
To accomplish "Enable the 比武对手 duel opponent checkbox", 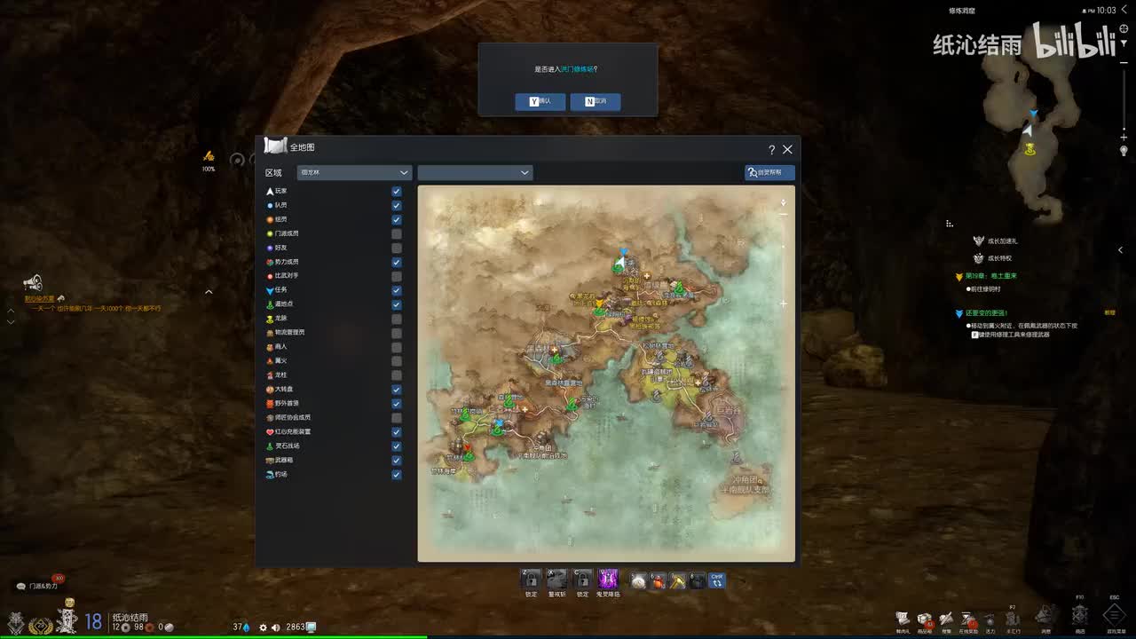I will (397, 277).
